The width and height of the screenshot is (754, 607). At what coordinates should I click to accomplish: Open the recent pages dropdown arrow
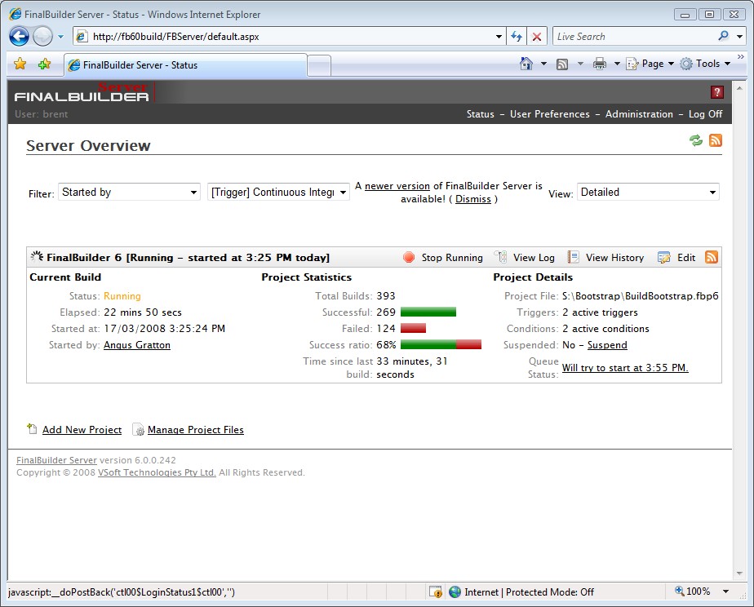60,37
